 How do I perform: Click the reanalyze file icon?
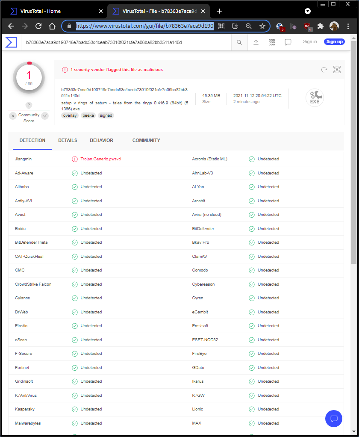(324, 70)
